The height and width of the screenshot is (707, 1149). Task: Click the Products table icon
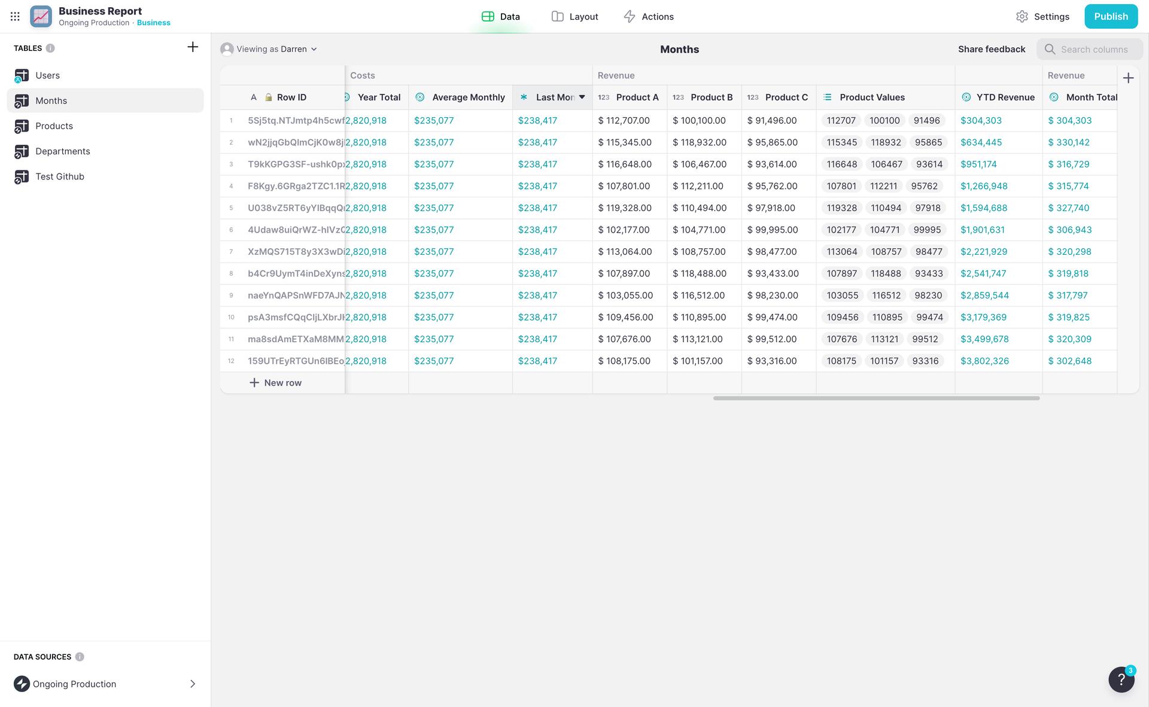tap(22, 126)
